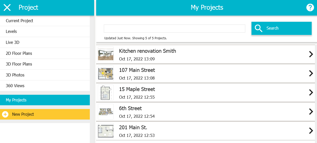Viewport: 317px width, 143px height.
Task: Open 15 Maple Street via right chevron
Action: 311,93
